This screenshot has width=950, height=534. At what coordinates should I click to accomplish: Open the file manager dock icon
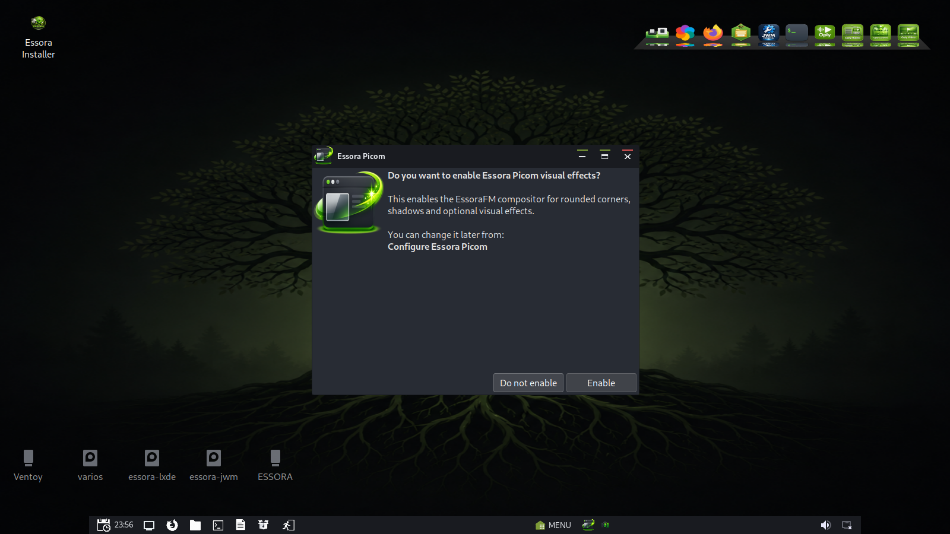[741, 33]
